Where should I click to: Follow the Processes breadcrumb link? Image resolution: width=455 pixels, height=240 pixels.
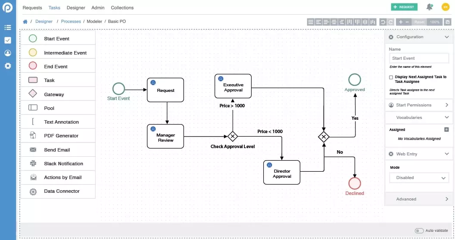pyautogui.click(x=71, y=21)
